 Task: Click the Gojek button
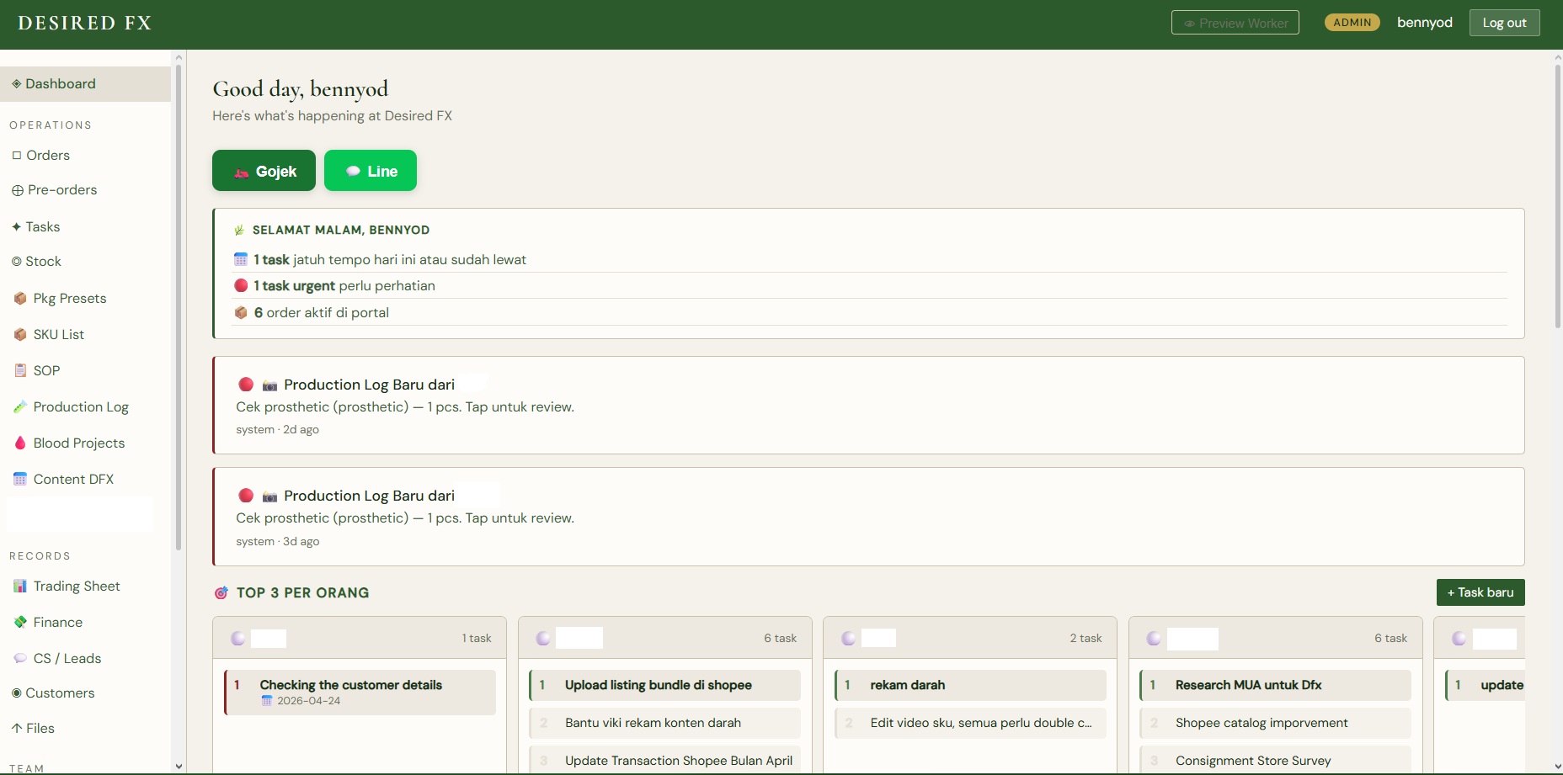click(x=264, y=171)
